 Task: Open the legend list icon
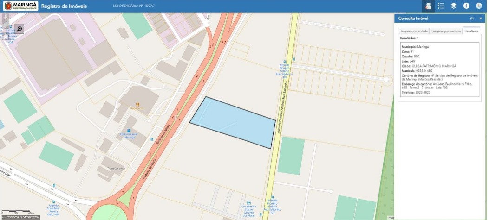pyautogui.click(x=441, y=6)
